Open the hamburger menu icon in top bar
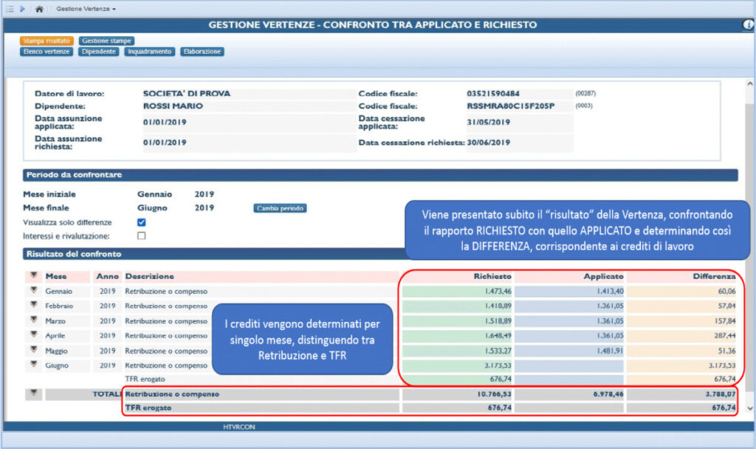Image resolution: width=756 pixels, height=449 pixels. (x=9, y=9)
